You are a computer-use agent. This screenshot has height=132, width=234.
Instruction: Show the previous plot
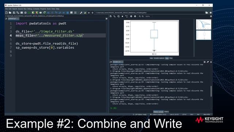131,16
